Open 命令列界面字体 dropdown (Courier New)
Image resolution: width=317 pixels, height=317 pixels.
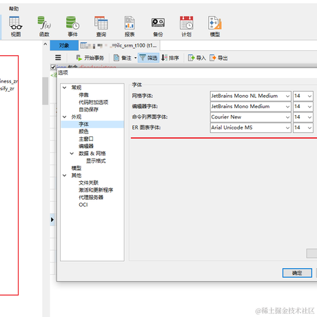[251, 117]
